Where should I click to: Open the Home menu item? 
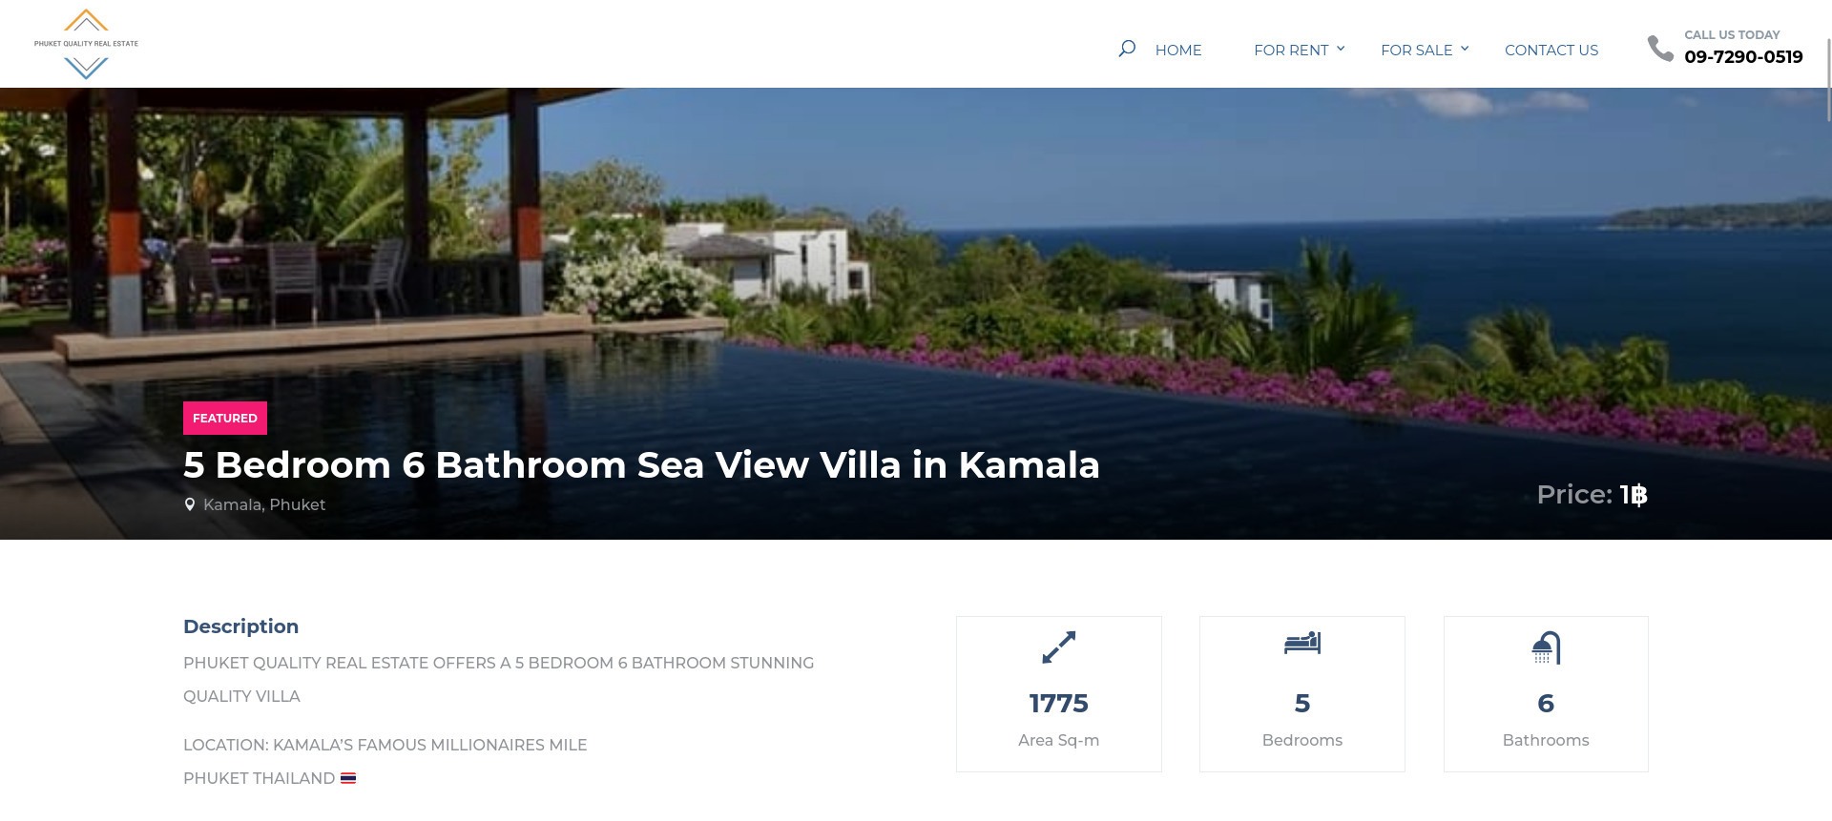pos(1178,51)
